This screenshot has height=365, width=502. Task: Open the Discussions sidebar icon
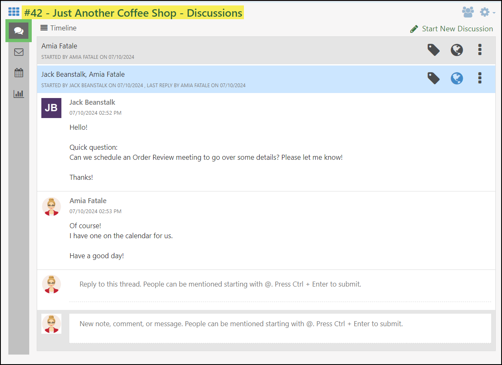click(x=19, y=30)
